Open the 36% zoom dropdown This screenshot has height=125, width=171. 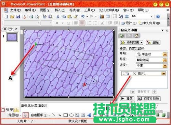tap(152, 17)
